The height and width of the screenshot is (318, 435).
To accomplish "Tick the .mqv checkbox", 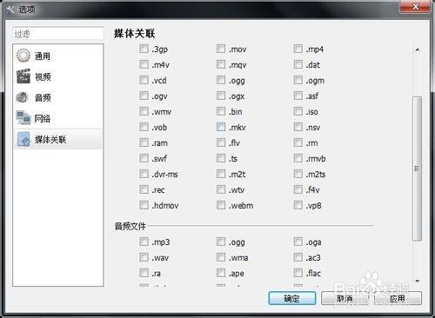I will tap(221, 64).
